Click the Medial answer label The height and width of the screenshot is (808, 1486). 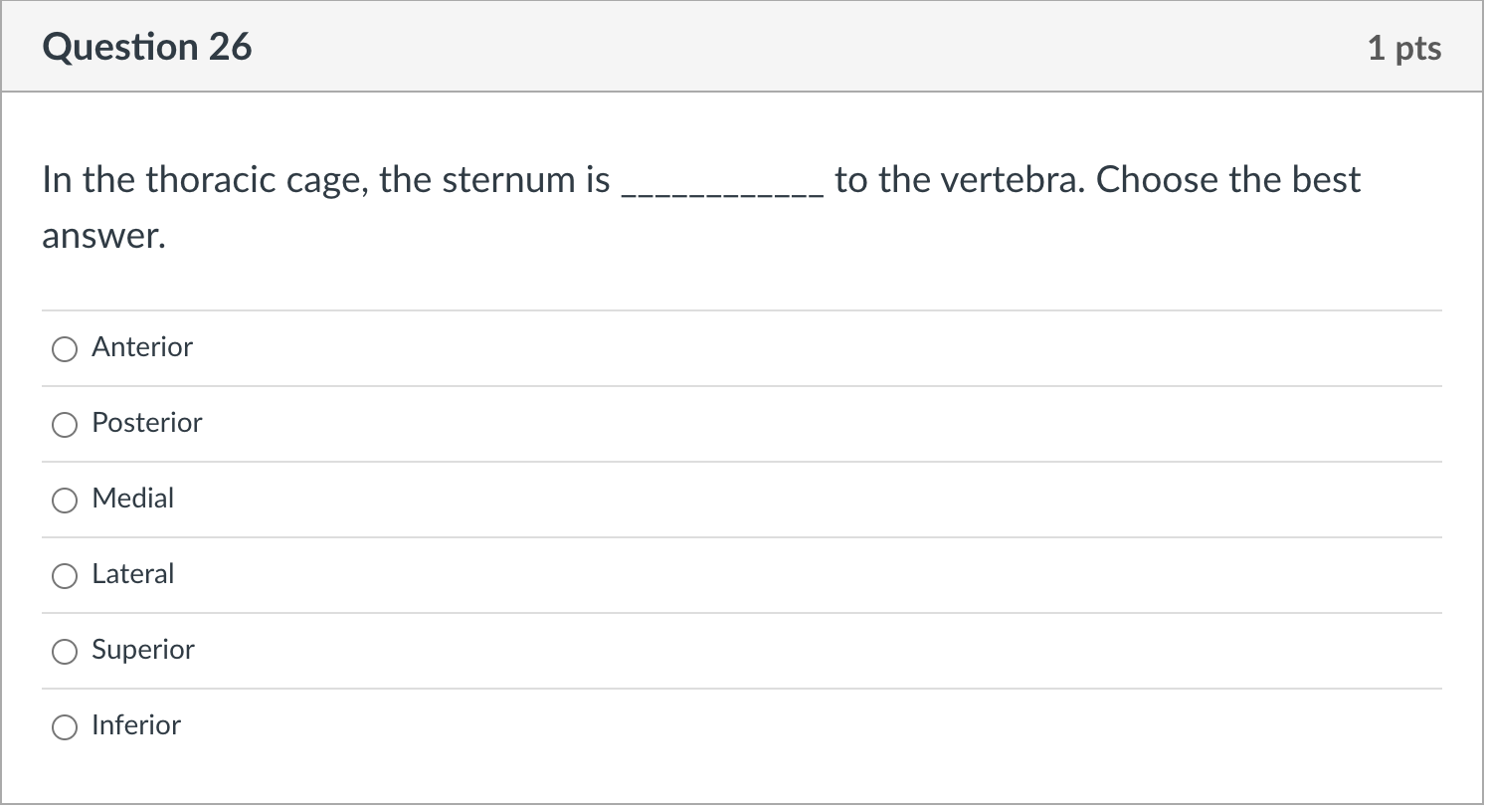click(134, 499)
